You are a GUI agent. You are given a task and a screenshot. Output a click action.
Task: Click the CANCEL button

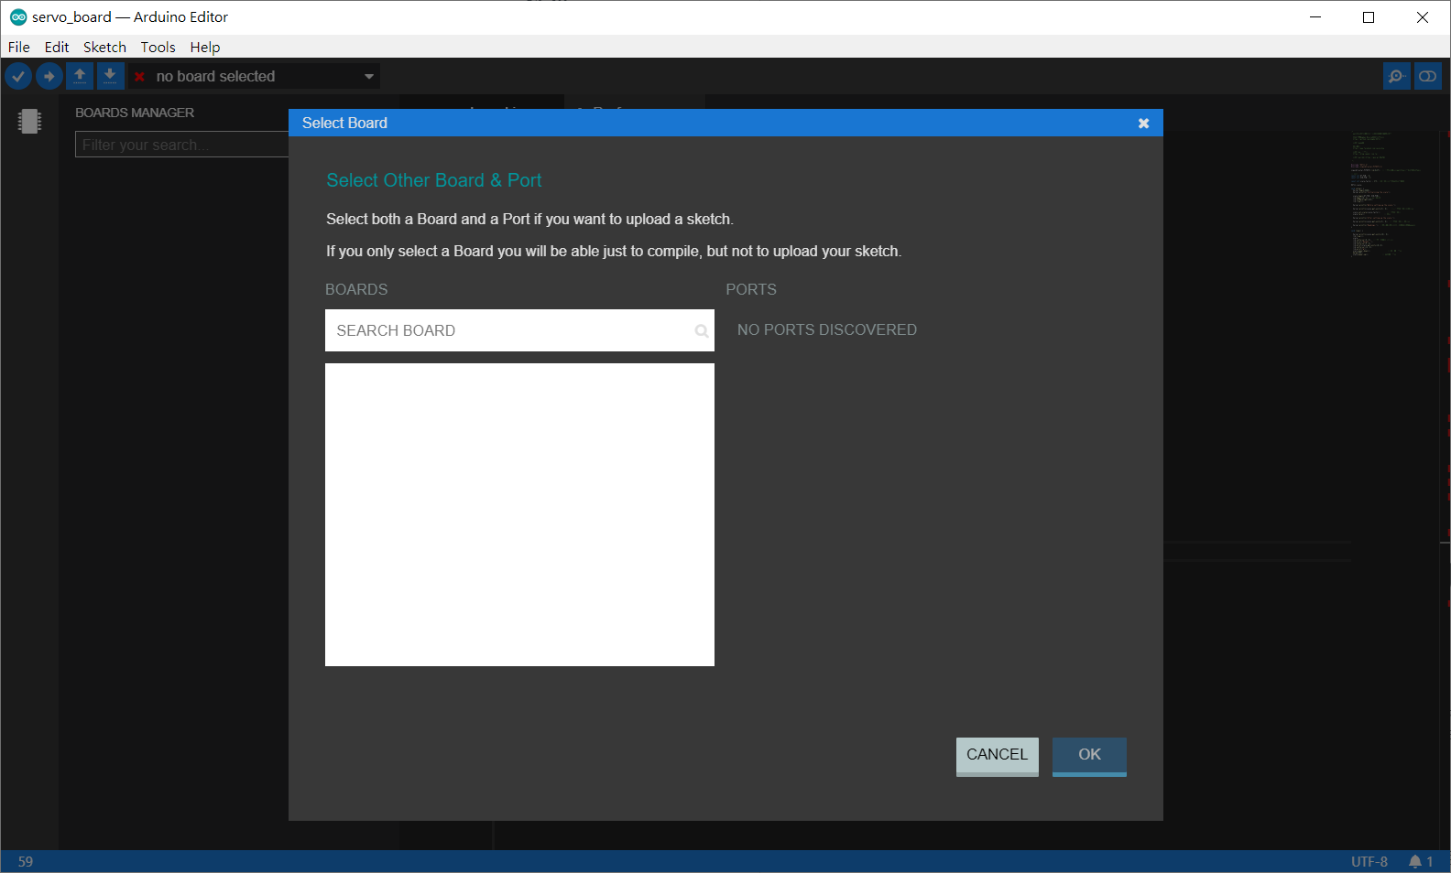point(998,756)
